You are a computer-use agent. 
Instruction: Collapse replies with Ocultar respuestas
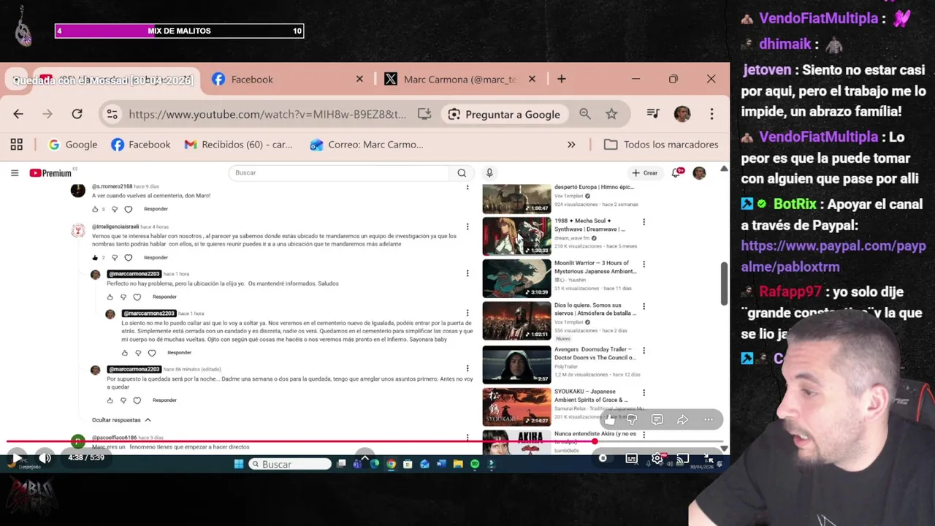[x=121, y=420]
